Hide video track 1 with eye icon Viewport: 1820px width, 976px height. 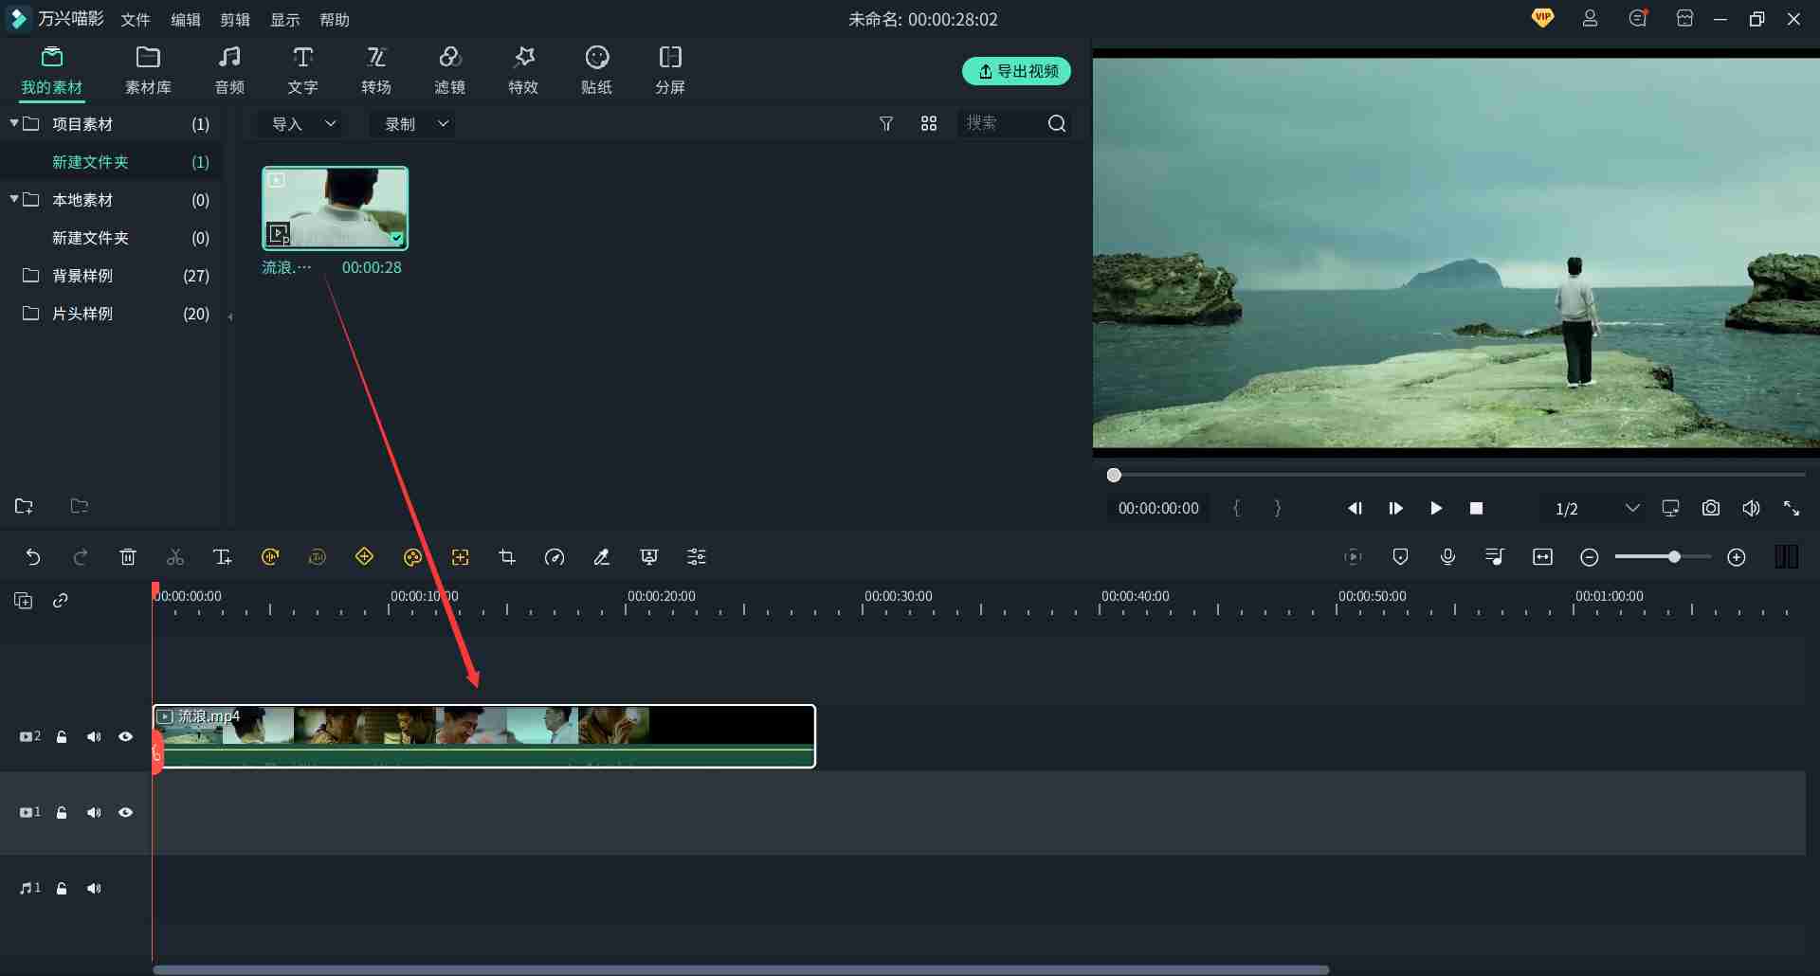click(x=125, y=813)
